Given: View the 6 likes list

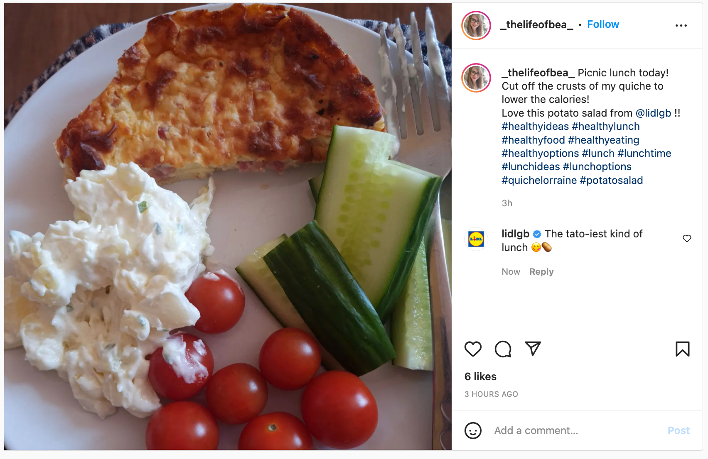Looking at the screenshot, I should 480,376.
